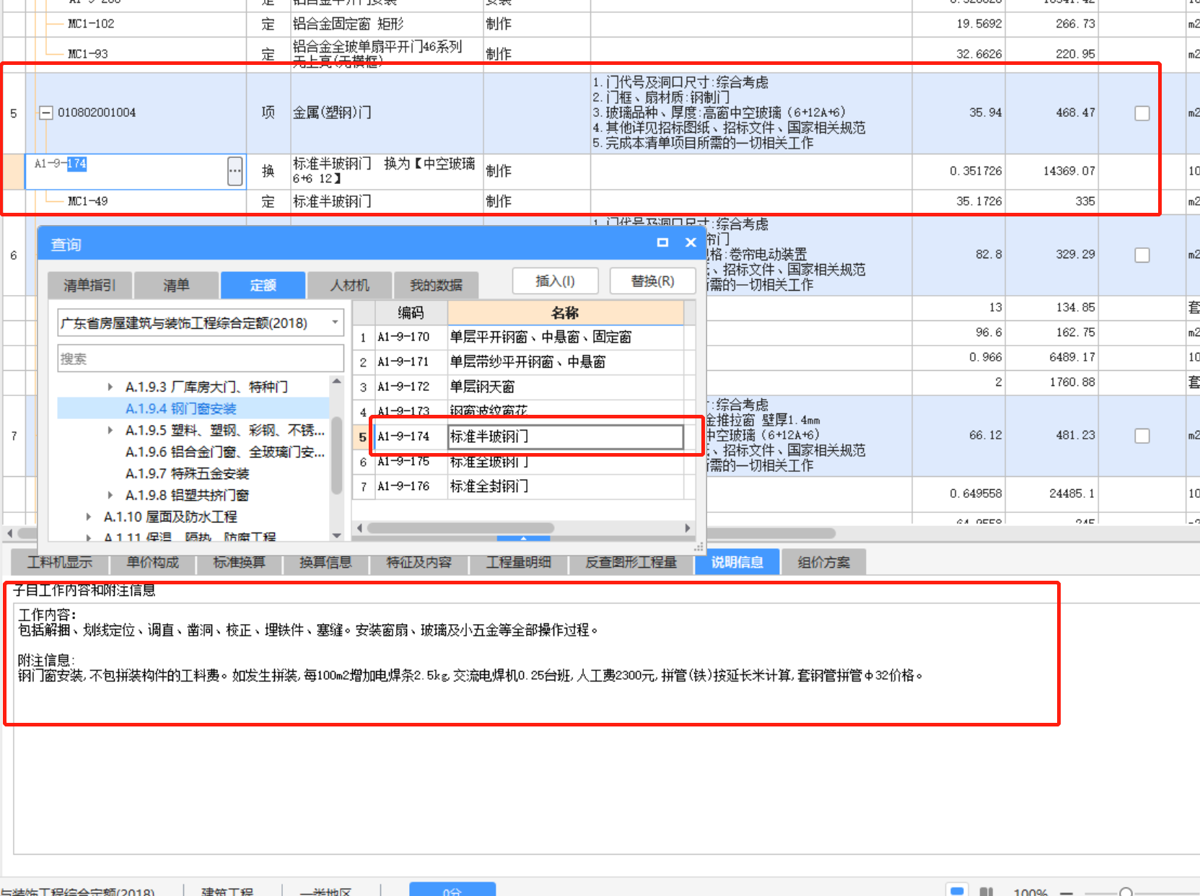Open the 标准换算 tab

tap(239, 562)
